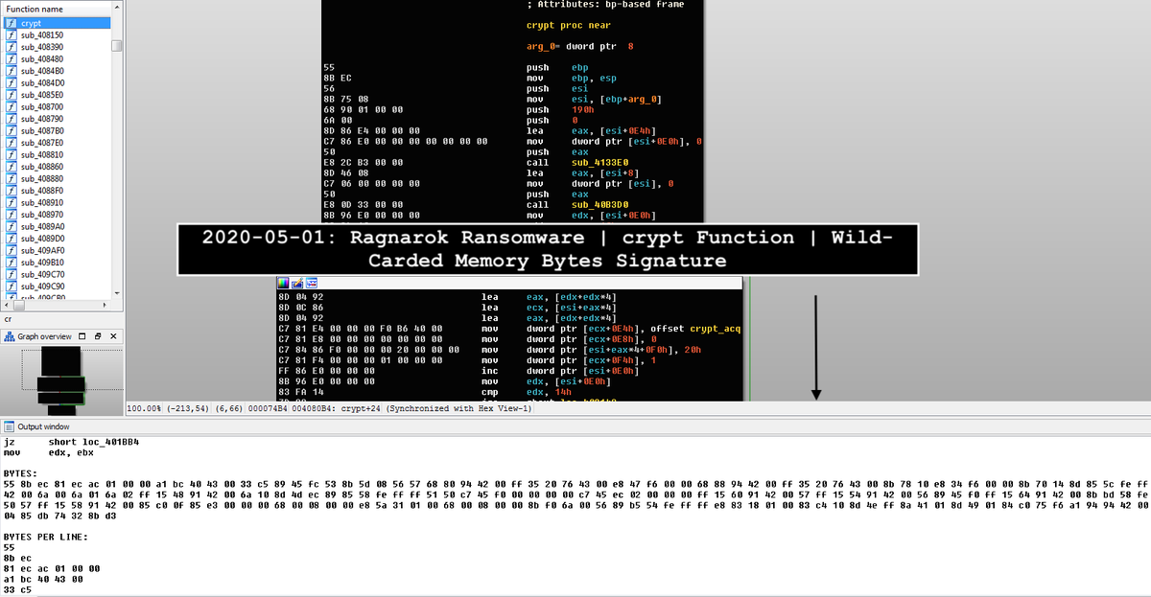The width and height of the screenshot is (1151, 597).
Task: Click the sub_4133E0 call target
Action: (601, 163)
